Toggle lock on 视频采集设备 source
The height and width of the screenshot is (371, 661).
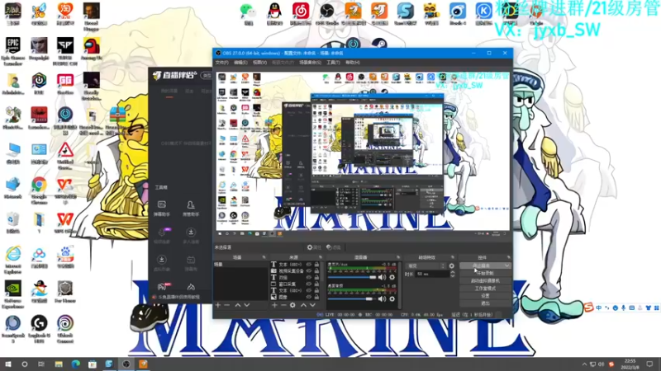click(316, 271)
